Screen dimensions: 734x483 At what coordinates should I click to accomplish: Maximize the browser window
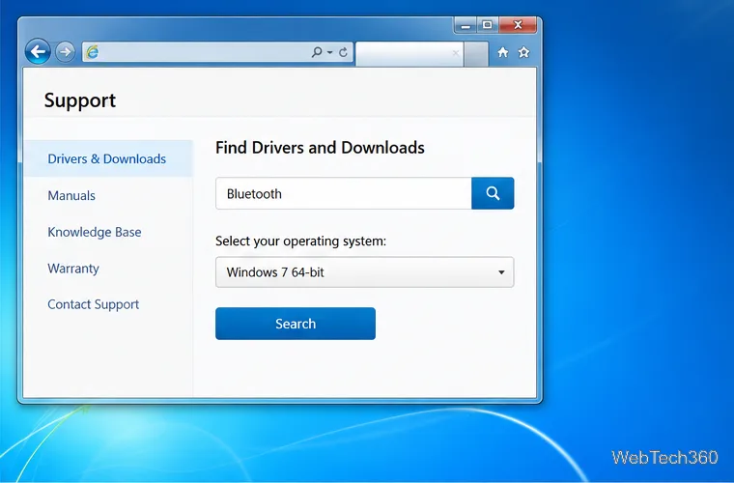click(x=488, y=25)
